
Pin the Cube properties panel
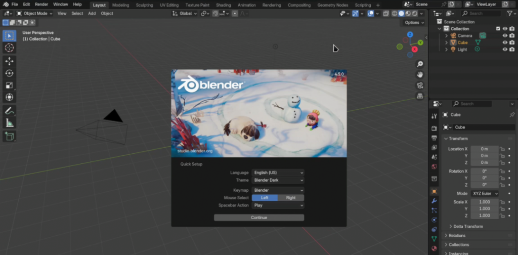pos(512,115)
